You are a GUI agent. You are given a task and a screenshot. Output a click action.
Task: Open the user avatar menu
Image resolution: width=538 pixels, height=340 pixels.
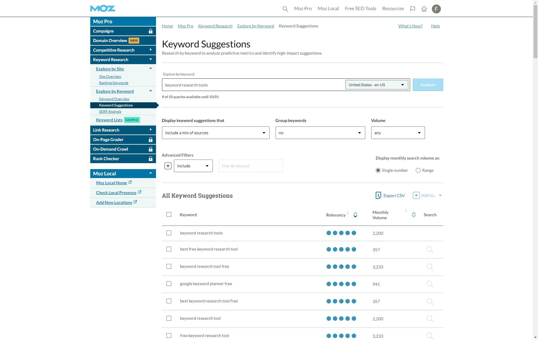click(436, 9)
